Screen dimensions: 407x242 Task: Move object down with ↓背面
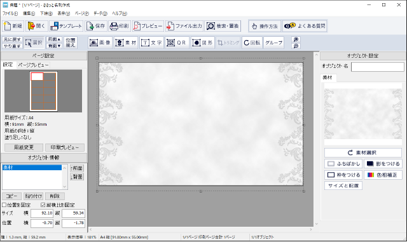point(77,177)
